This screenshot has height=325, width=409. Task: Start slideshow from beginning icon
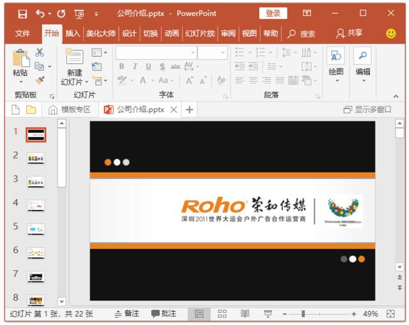pos(79,14)
